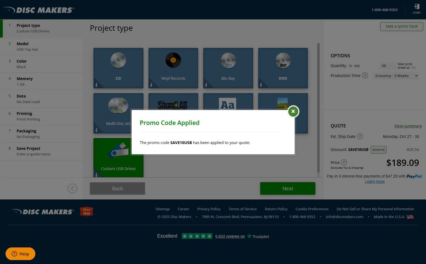The width and height of the screenshot is (426, 264).
Task: Click the Trustpilot logo
Action: (x=258, y=236)
